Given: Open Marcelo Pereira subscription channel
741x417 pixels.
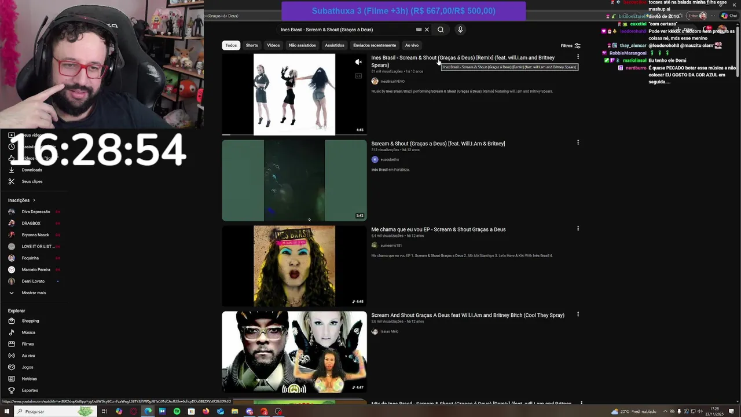Looking at the screenshot, I should [x=35, y=269].
